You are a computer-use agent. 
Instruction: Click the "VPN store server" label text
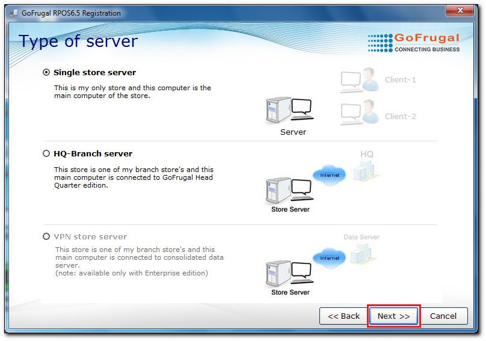point(90,236)
